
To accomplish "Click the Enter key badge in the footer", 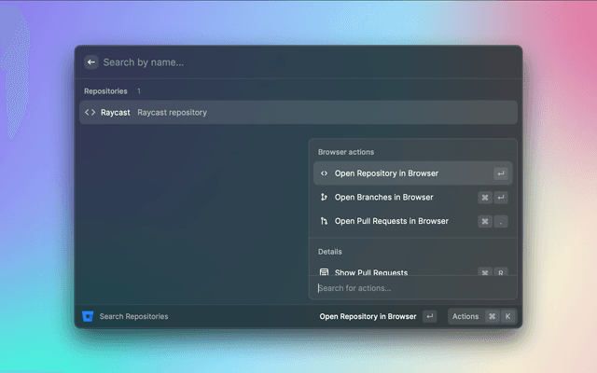I will coord(429,316).
